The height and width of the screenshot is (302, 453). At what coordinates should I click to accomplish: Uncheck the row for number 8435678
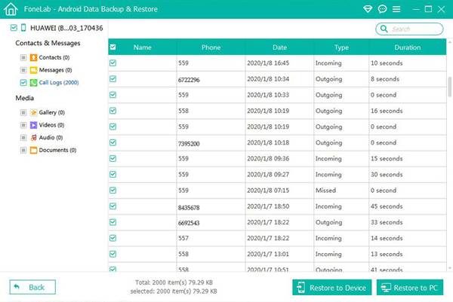[113, 206]
